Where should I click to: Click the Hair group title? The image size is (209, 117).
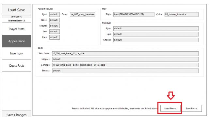(104, 9)
